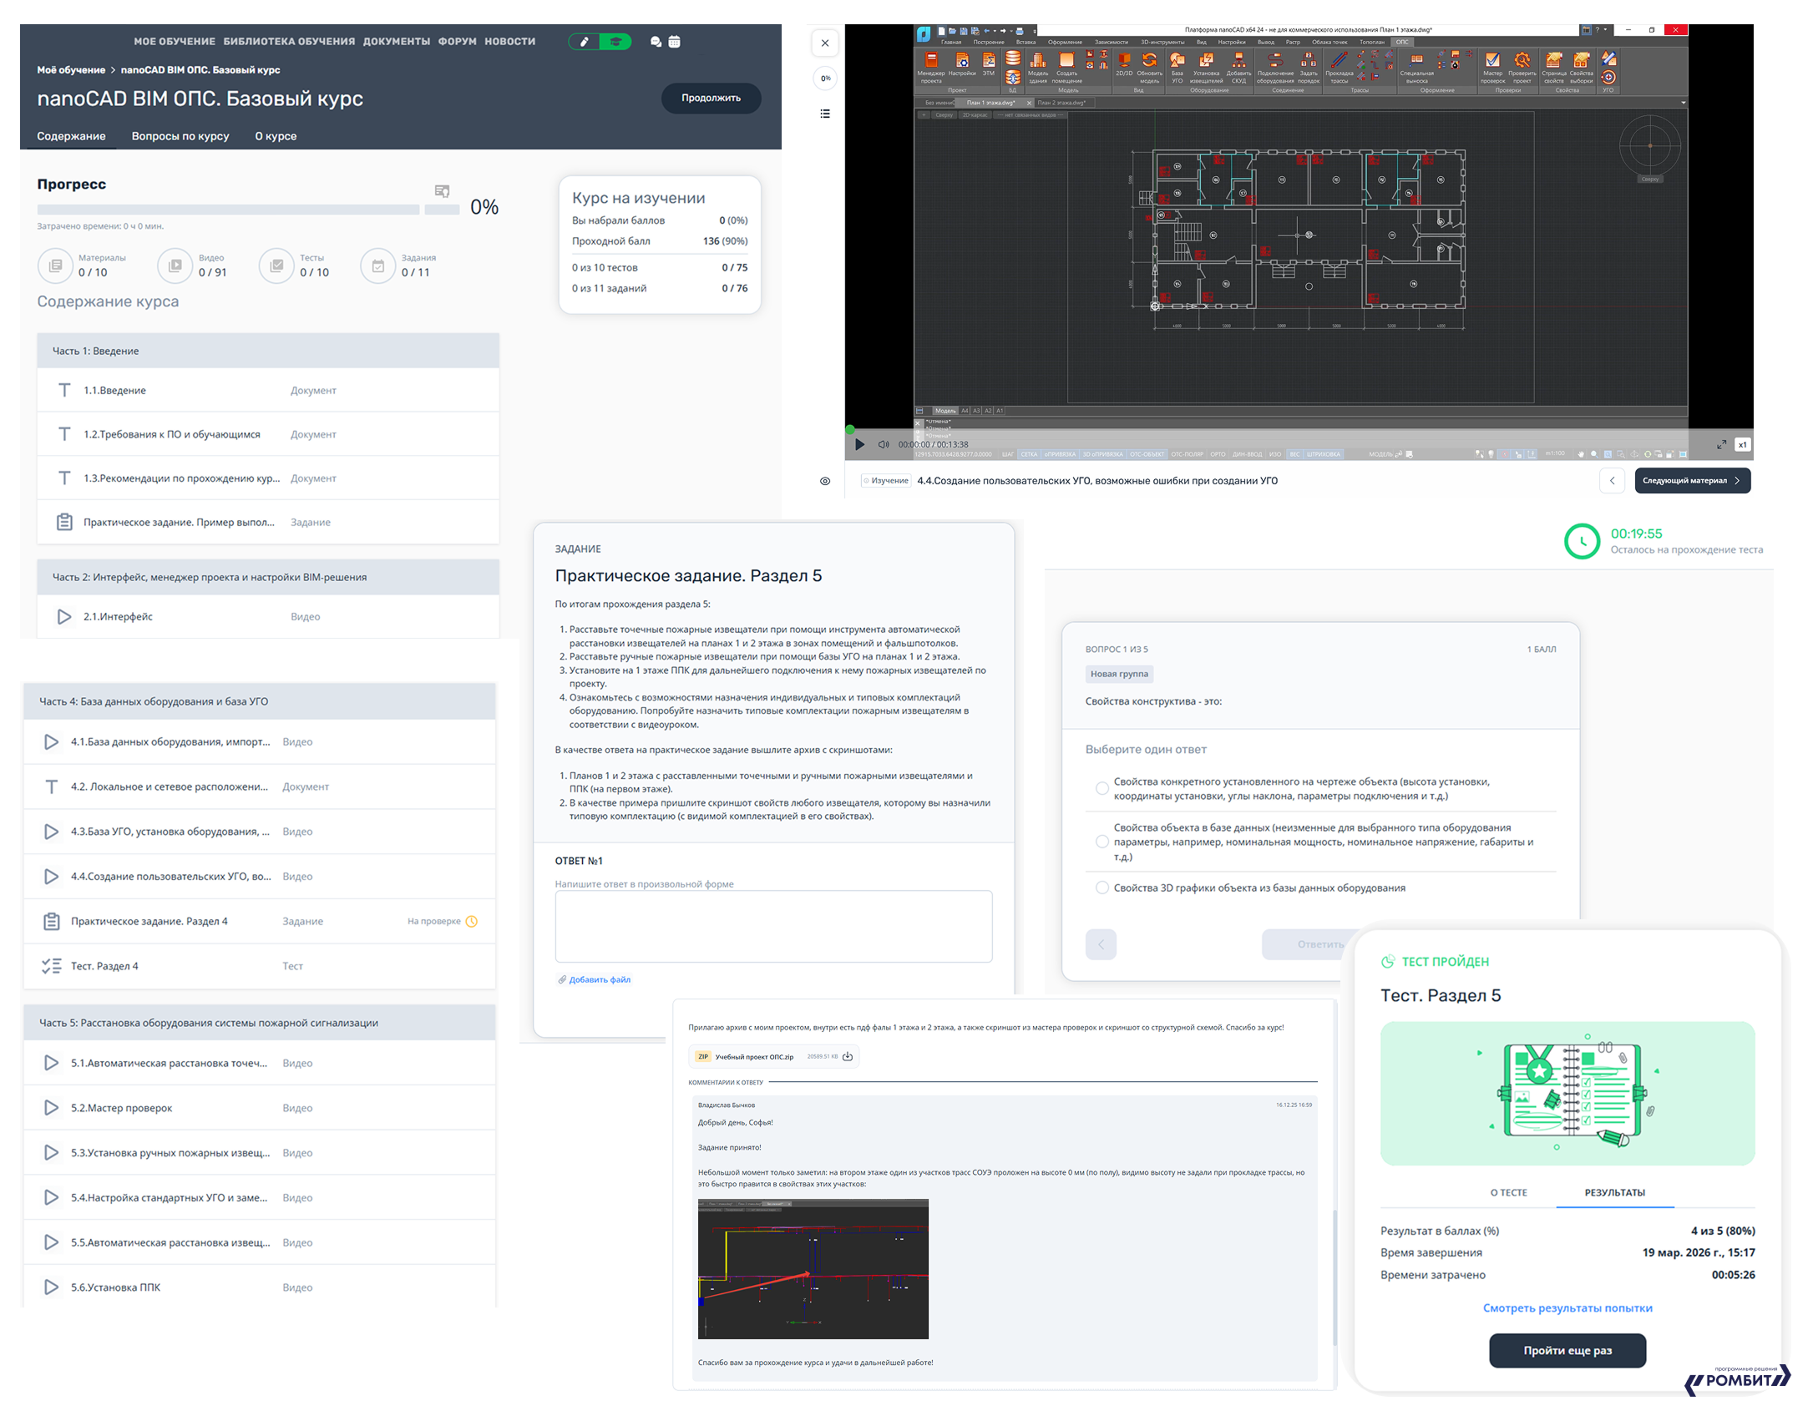Screen dimensions: 1808x1406
Task: Toggle the eye icon below the side panel
Action: pos(824,481)
